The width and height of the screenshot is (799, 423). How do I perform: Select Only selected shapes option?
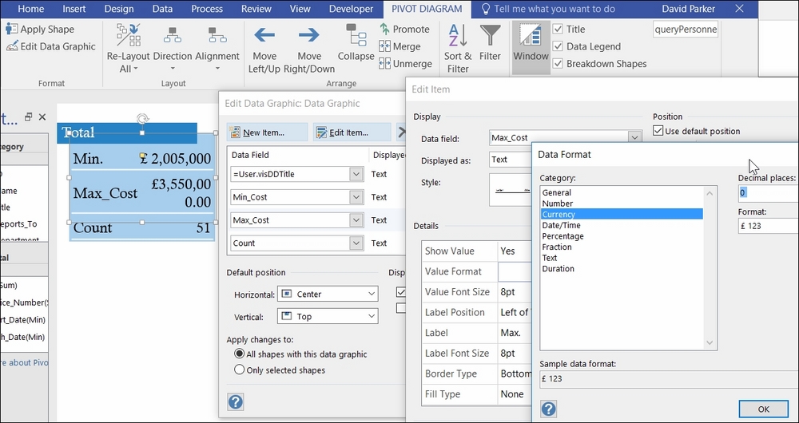(239, 370)
